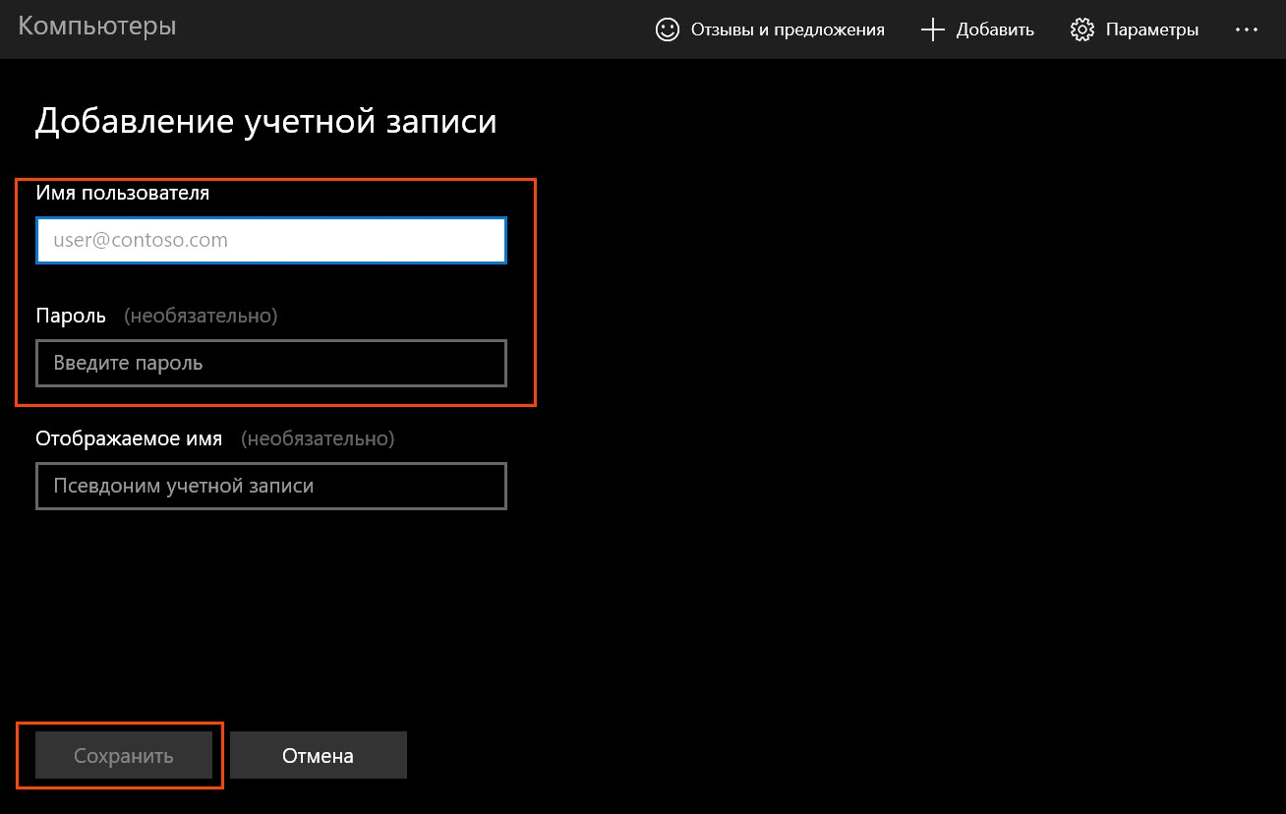1286x814 pixels.
Task: Click '(необязательно)' next to Отображаемое имя label
Action: [318, 438]
